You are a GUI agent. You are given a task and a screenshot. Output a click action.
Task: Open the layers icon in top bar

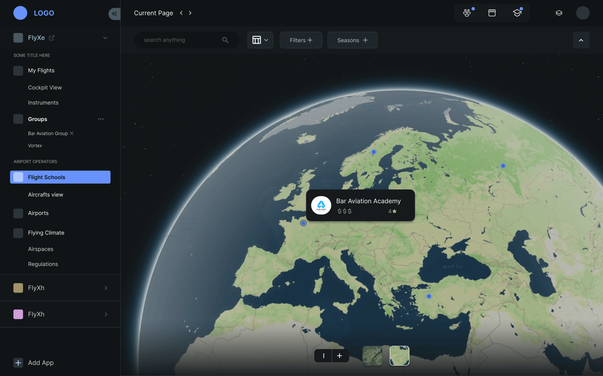pos(559,13)
